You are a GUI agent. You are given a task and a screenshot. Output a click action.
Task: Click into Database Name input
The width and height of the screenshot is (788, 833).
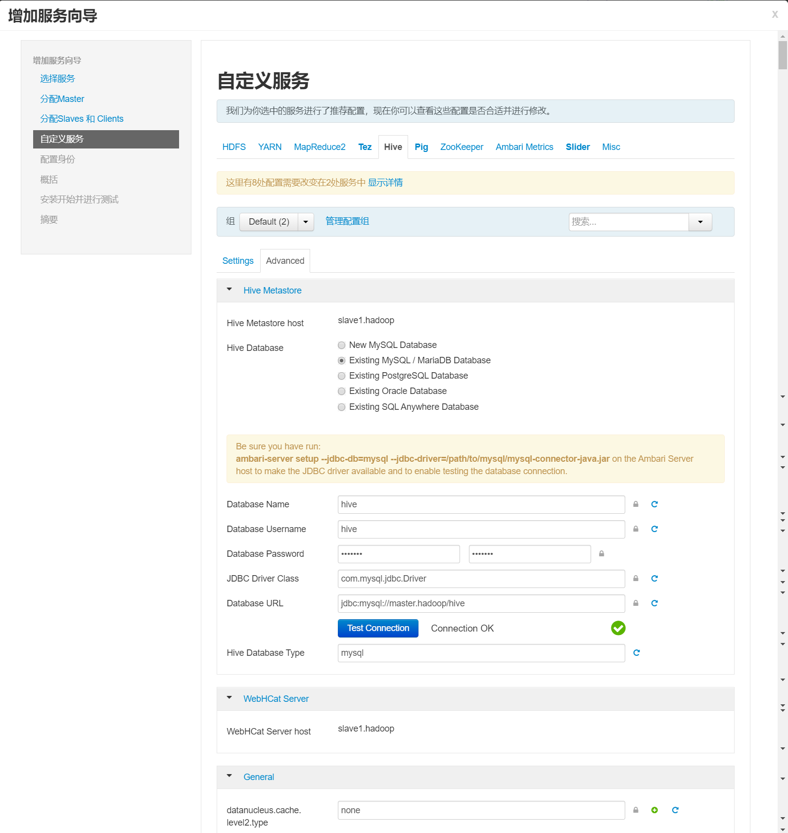point(481,504)
